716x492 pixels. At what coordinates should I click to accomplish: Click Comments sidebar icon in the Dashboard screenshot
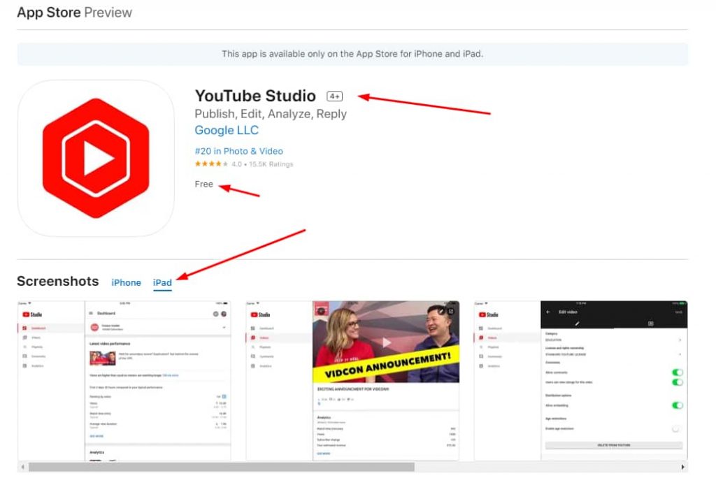[x=24, y=356]
